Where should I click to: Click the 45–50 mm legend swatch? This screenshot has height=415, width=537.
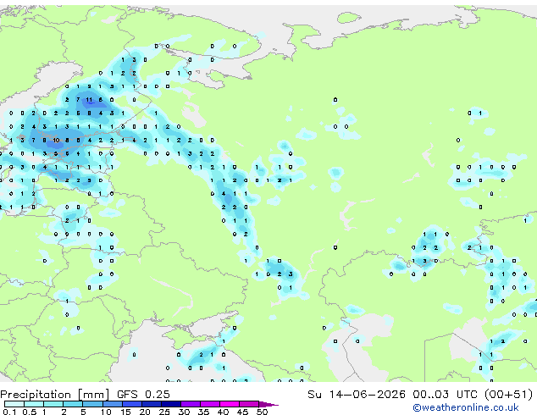[249, 404]
